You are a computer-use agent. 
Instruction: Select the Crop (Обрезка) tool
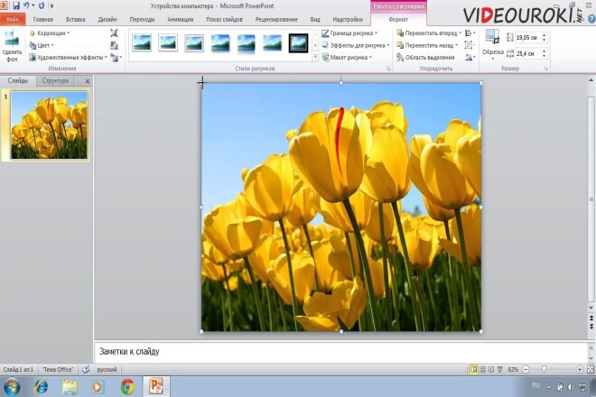pos(493,45)
